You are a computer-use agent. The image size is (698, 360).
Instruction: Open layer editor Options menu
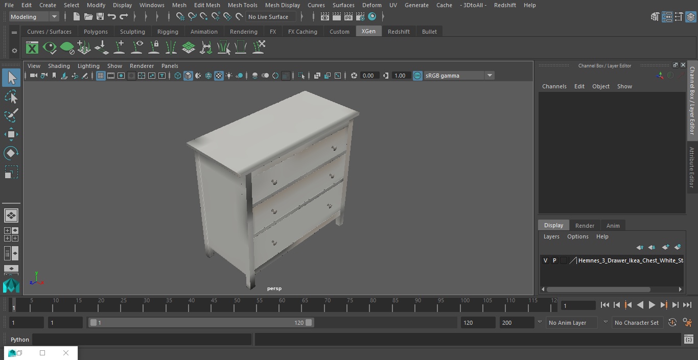pos(578,236)
